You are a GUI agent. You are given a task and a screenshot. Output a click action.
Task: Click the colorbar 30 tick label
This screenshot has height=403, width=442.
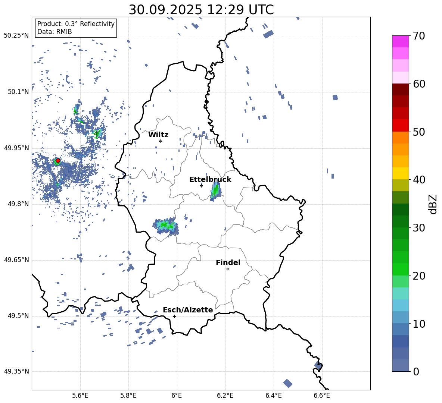tap(419, 228)
